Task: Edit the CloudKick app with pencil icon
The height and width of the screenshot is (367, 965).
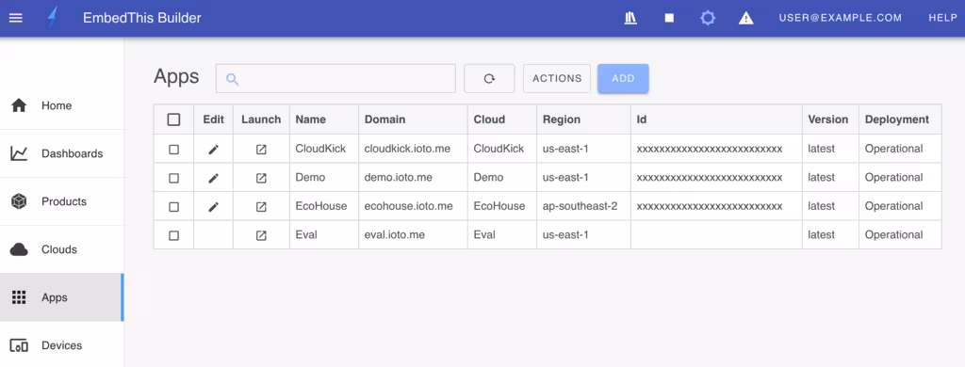Action: pos(213,149)
